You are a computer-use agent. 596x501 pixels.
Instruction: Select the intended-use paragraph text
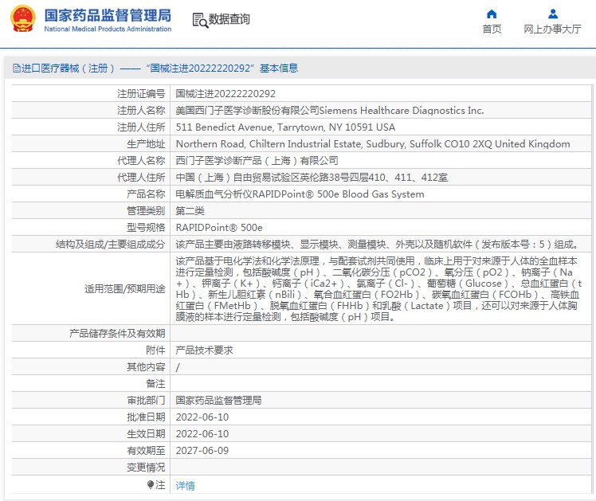pyautogui.click(x=378, y=288)
